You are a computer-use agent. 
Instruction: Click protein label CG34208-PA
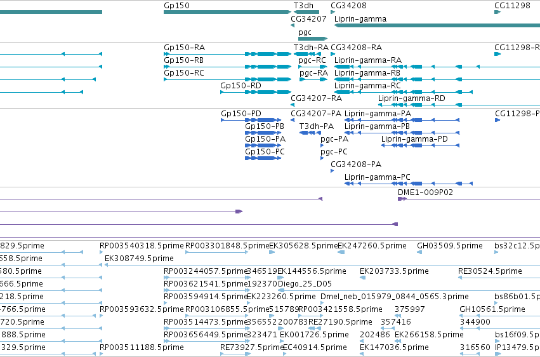(356, 165)
